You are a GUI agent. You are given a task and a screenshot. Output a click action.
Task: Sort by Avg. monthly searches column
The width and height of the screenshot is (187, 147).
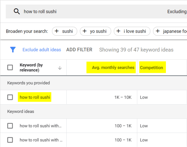click(113, 68)
